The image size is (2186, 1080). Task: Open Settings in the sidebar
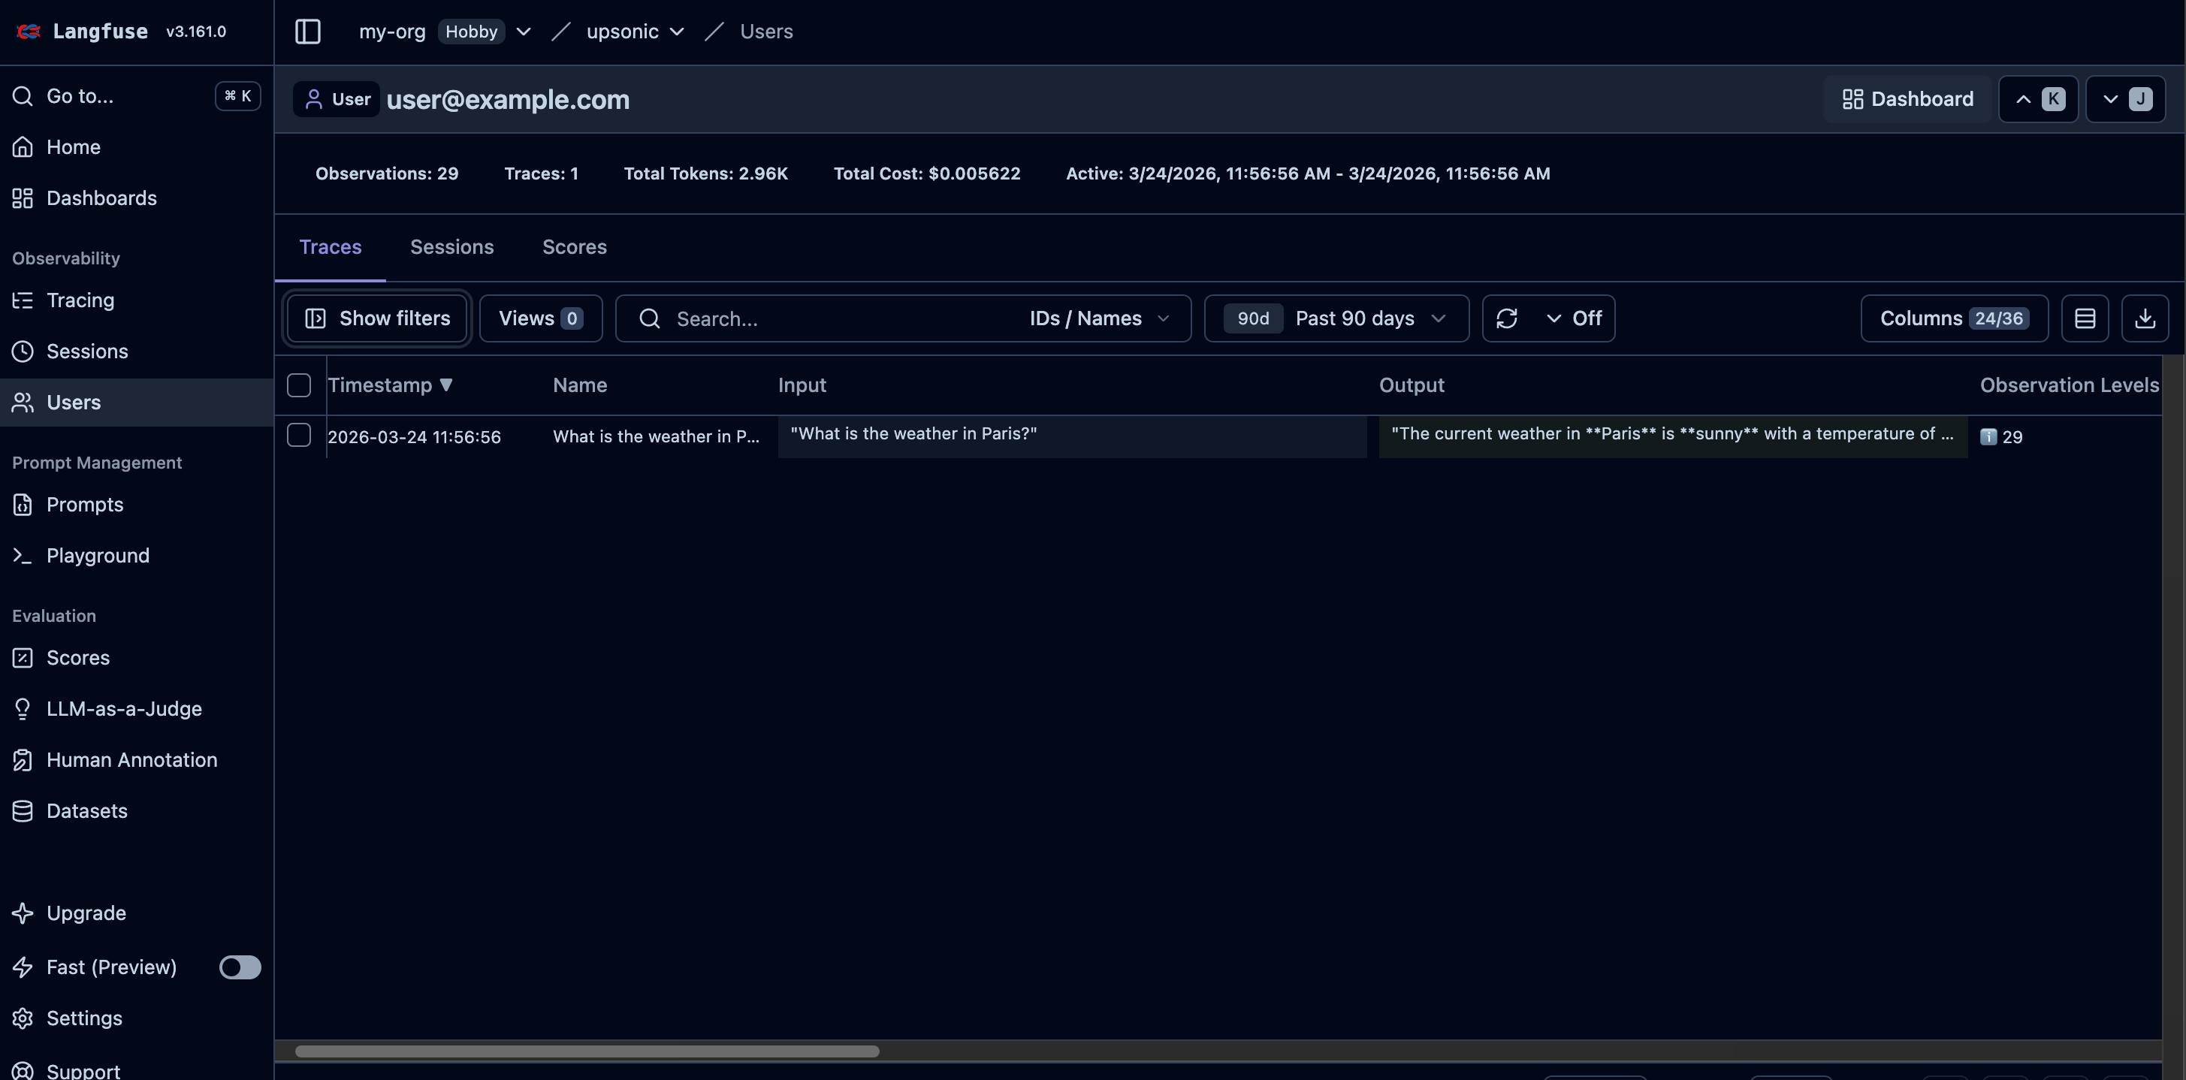(137, 1018)
